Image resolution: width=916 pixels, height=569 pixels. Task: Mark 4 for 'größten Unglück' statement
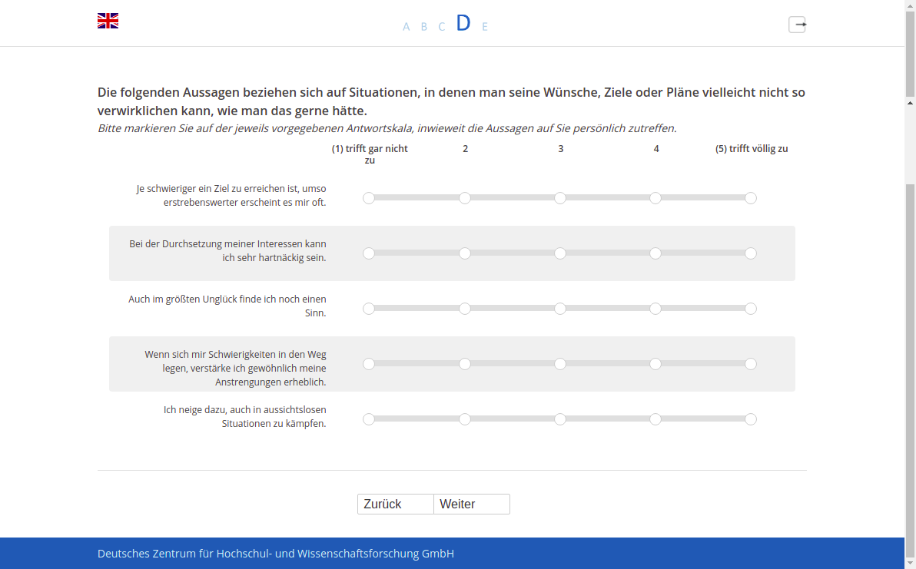655,309
